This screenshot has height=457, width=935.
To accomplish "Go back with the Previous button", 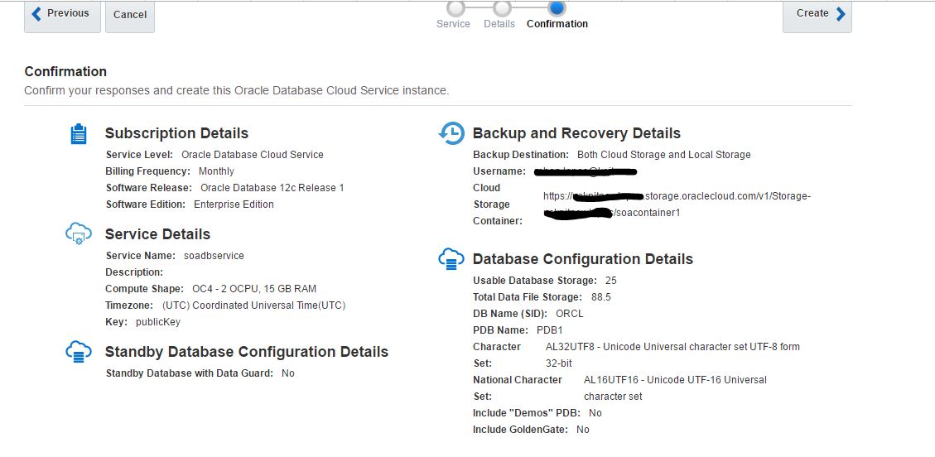I will pyautogui.click(x=62, y=14).
